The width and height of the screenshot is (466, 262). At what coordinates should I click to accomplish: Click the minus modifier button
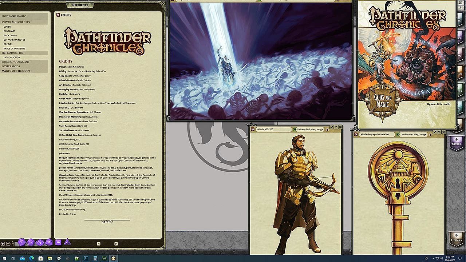(x=8, y=243)
